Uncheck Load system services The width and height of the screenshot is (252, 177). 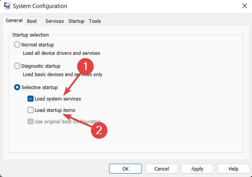pyautogui.click(x=30, y=99)
